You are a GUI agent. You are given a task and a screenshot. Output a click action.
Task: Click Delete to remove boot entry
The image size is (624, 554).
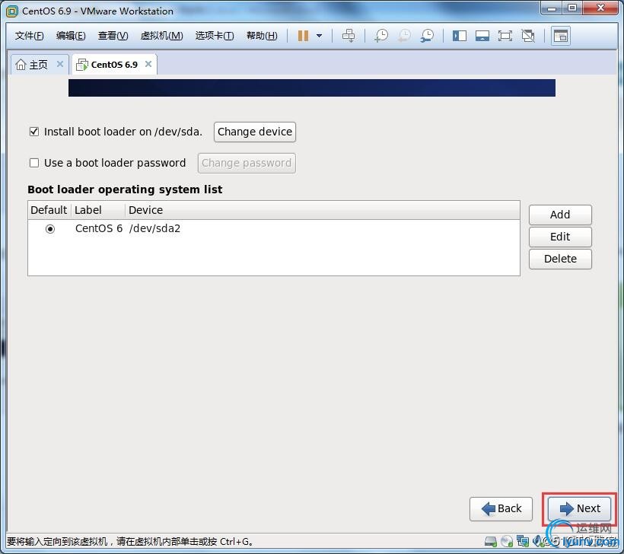[x=560, y=259]
